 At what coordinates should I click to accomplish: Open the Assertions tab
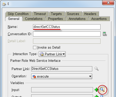[x=99, y=19]
